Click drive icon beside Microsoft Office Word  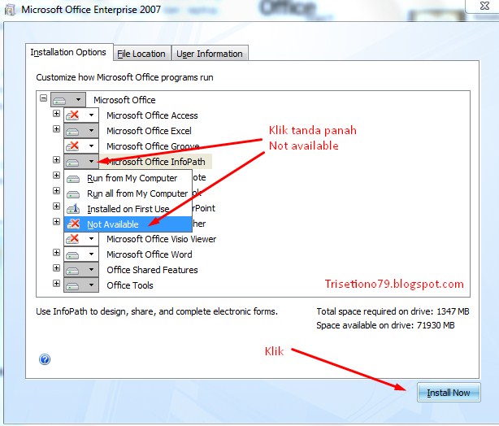point(73,254)
